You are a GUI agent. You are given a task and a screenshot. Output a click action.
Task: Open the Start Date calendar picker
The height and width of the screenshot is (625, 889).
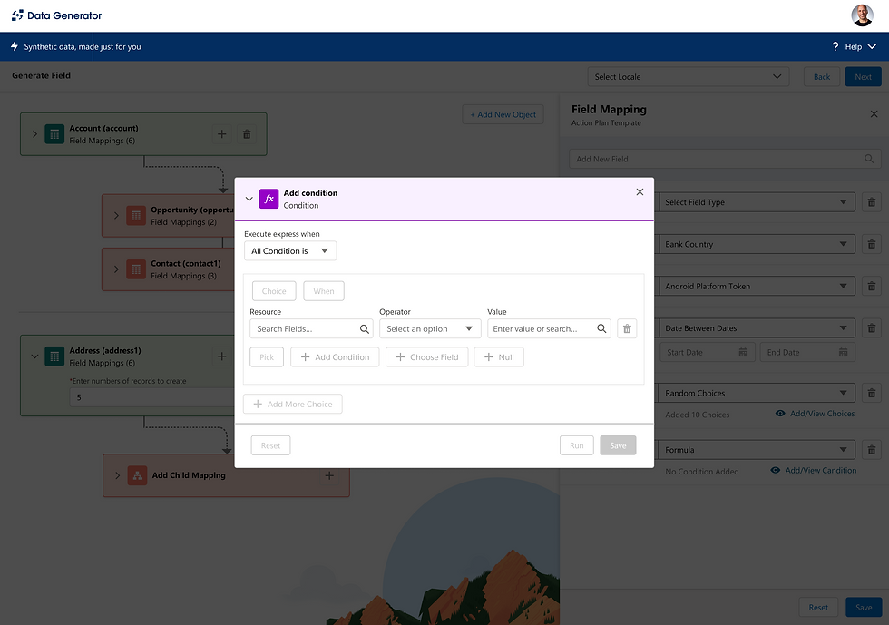[743, 352]
